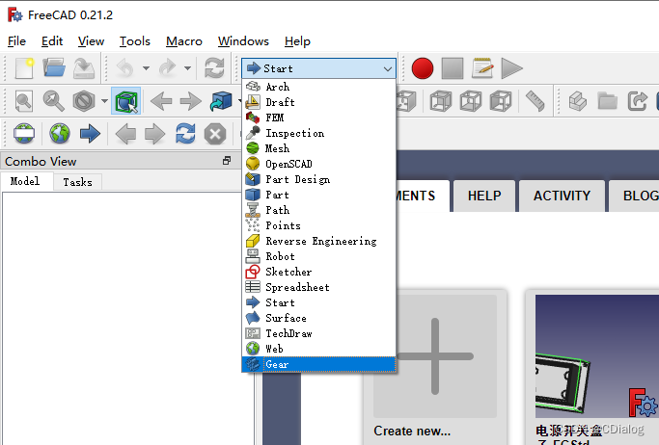659x445 pixels.
Task: Open the Tools menu
Action: click(135, 41)
